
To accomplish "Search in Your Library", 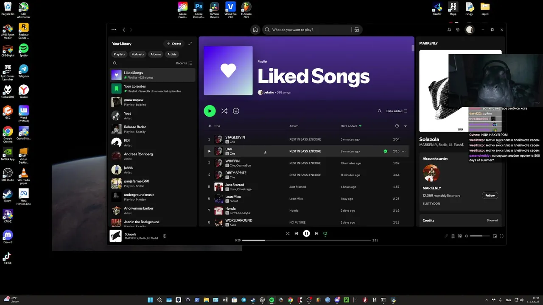I will 115,63.
